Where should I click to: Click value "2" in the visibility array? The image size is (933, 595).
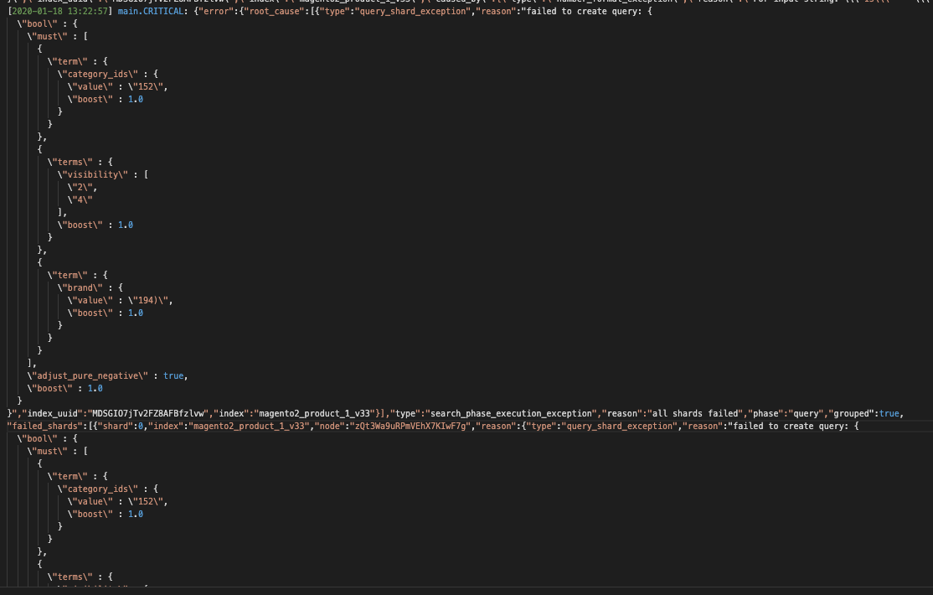coord(80,187)
